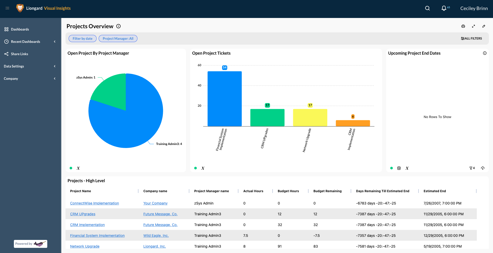Image resolution: width=493 pixels, height=253 pixels.
Task: Open the Network Upgrade project link
Action: [85, 246]
